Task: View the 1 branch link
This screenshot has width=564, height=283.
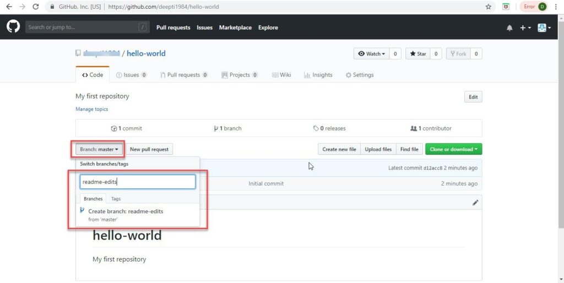Action: pos(227,128)
